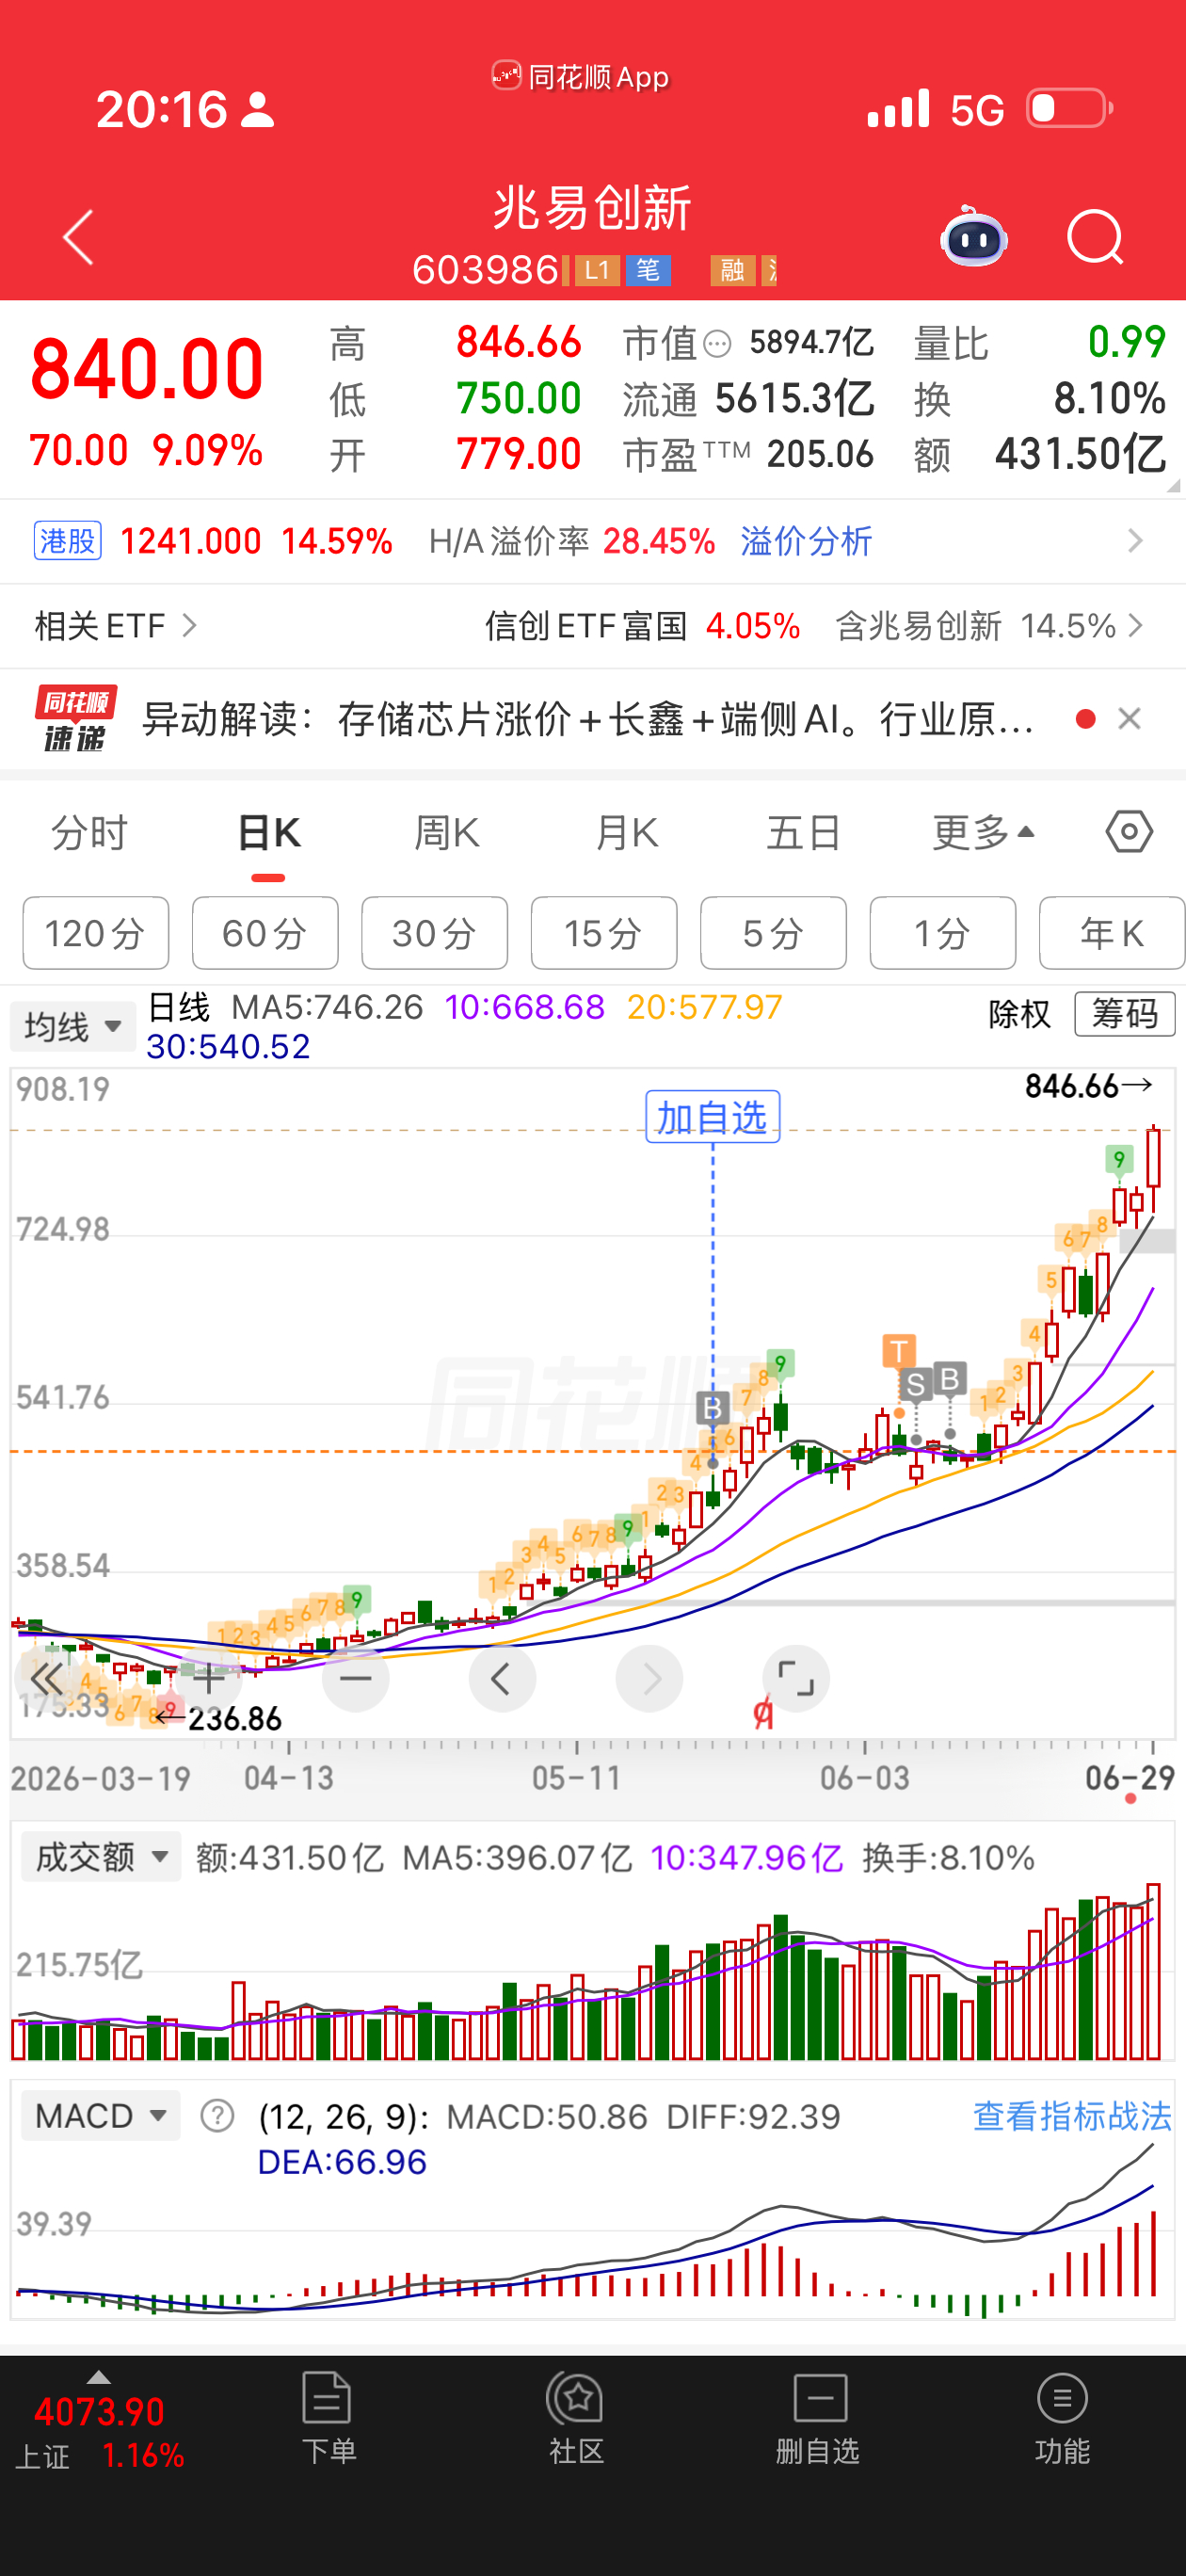Tap 同花顺App return pill at top
Viewport: 1186px width, 2576px height.
click(580, 77)
